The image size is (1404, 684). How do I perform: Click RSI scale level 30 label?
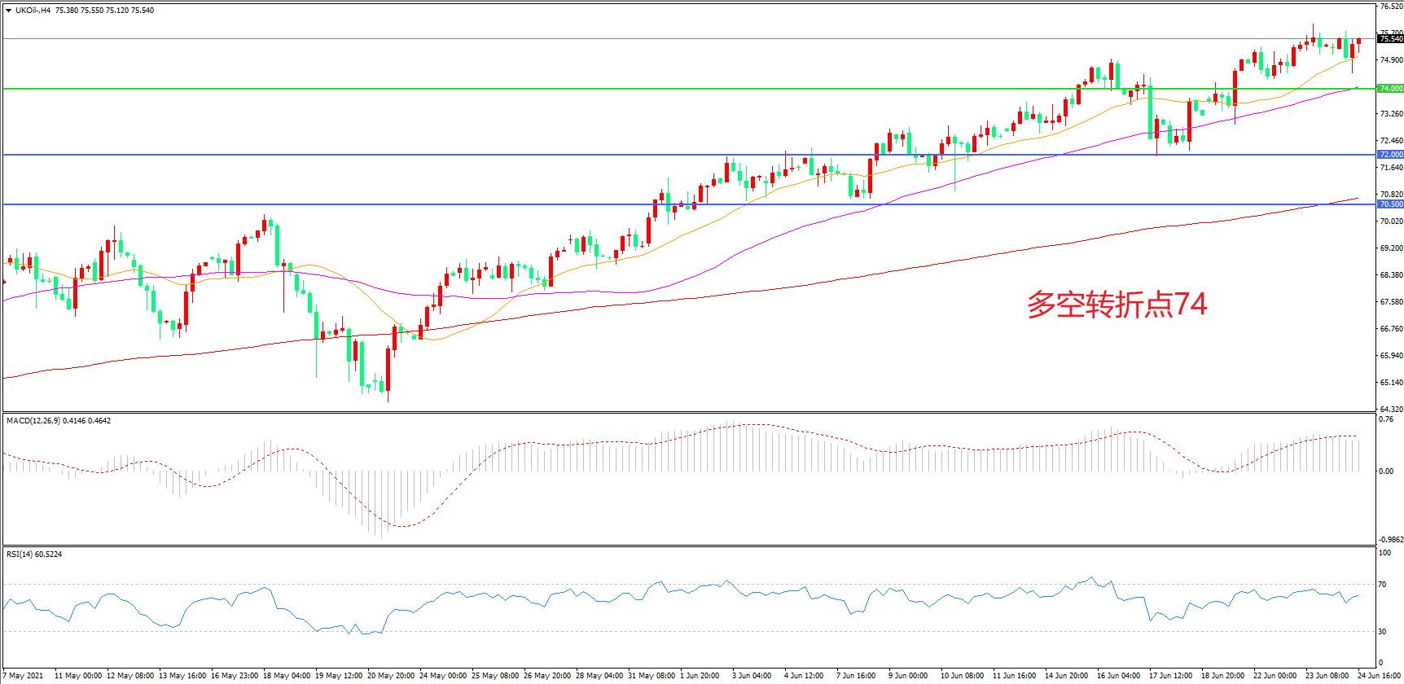1382,632
